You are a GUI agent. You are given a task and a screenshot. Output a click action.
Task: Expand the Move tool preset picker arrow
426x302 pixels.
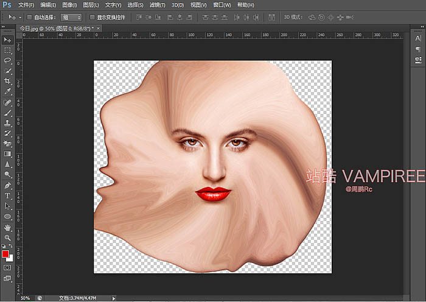click(x=19, y=17)
